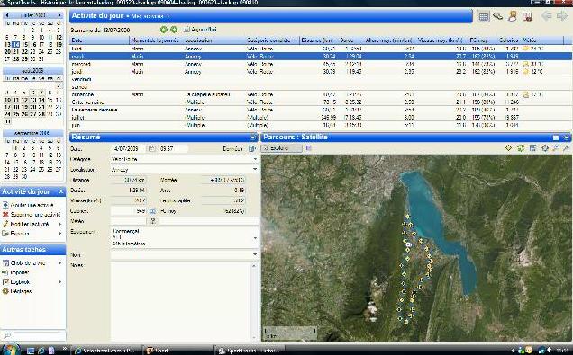Click the Résumé time field showing 09:37
This screenshot has height=355, width=573.
click(173, 148)
